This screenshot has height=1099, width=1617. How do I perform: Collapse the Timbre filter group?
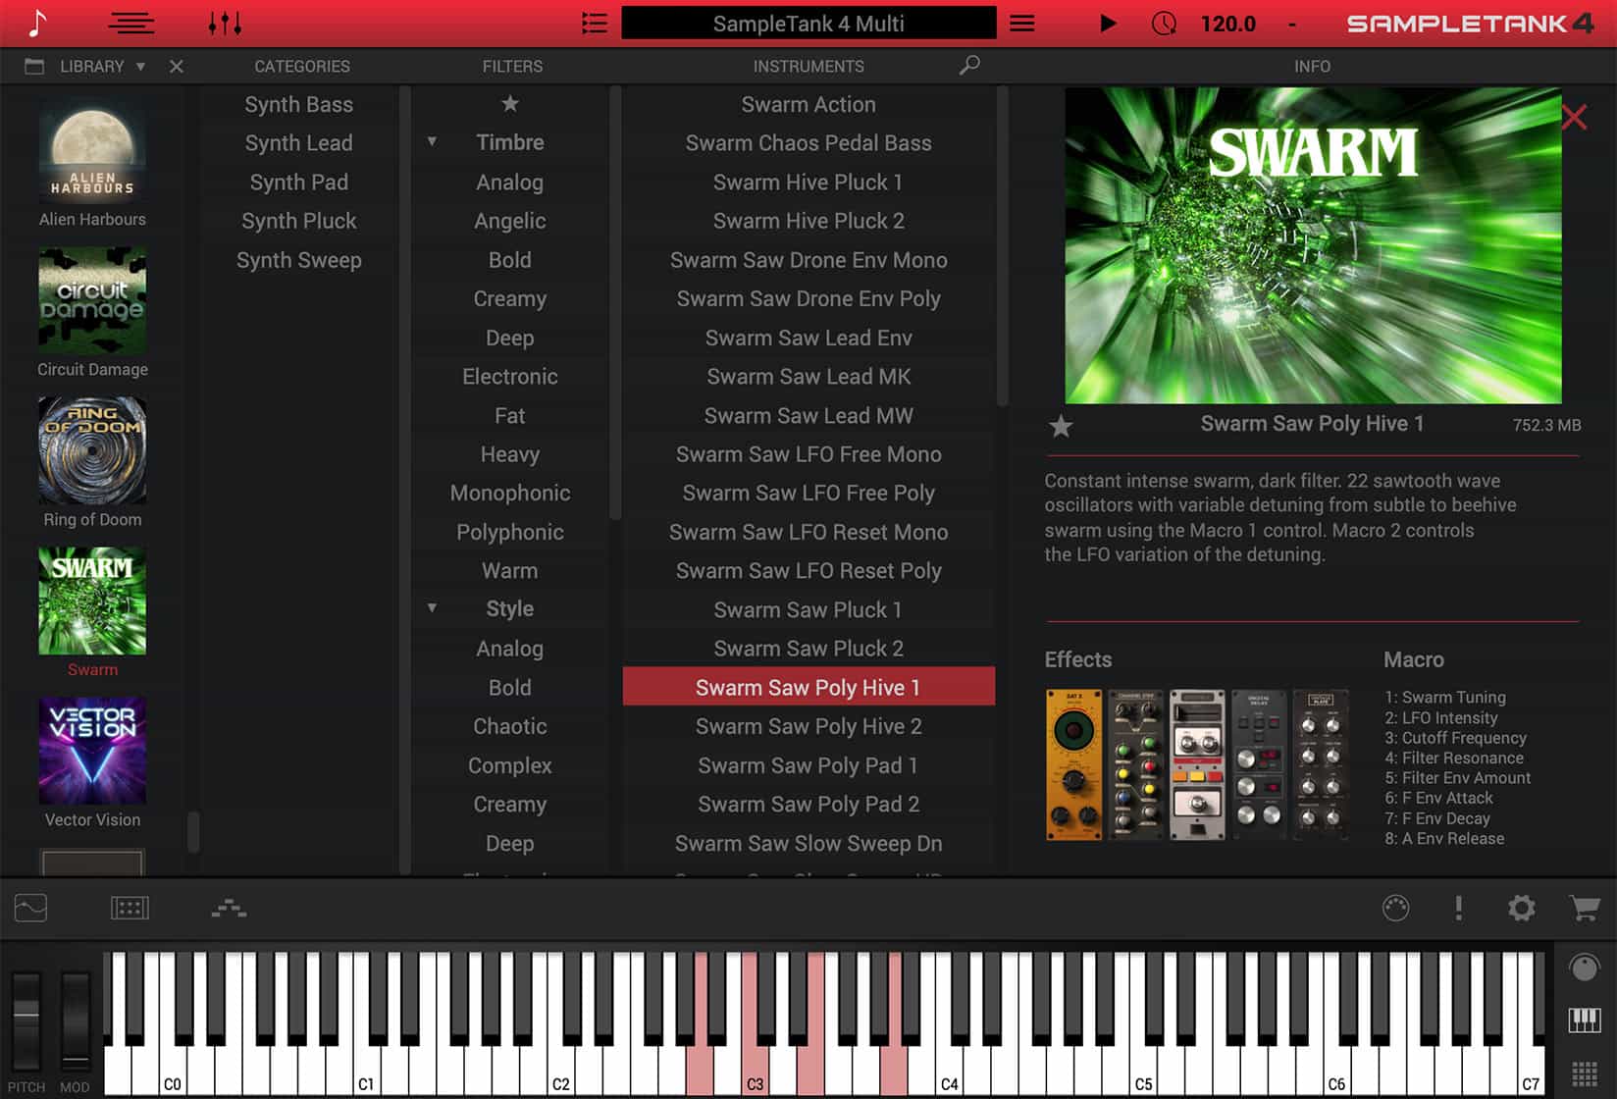click(432, 141)
